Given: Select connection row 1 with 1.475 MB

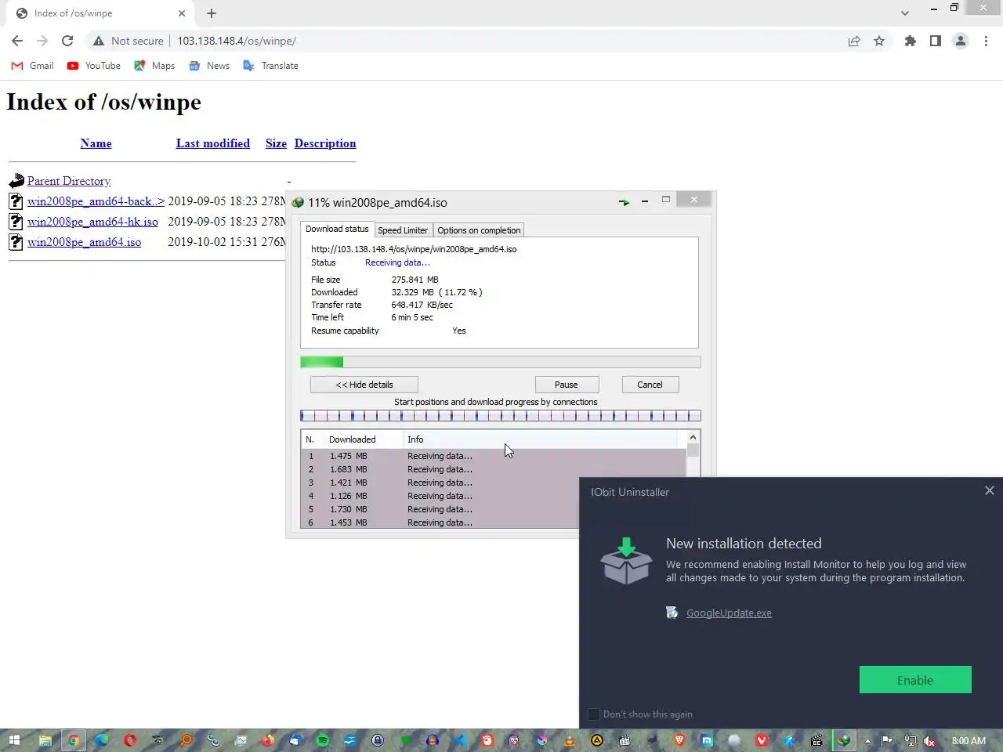Looking at the screenshot, I should (494, 456).
